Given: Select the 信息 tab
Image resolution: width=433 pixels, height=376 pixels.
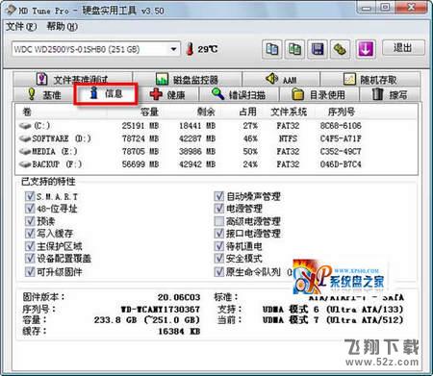Looking at the screenshot, I should 106,93.
